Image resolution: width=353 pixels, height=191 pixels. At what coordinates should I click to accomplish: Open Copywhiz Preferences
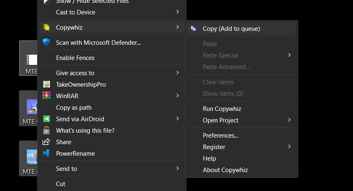[220, 135]
